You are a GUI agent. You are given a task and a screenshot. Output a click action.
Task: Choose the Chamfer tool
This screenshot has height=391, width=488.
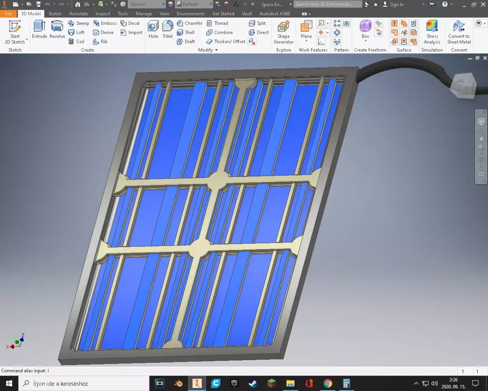click(x=190, y=23)
